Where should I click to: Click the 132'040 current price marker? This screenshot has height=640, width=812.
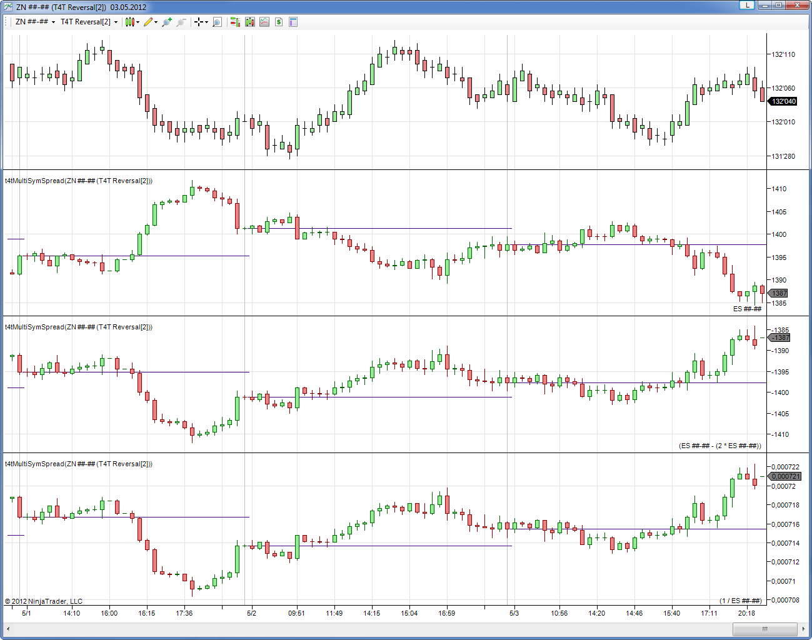point(782,101)
